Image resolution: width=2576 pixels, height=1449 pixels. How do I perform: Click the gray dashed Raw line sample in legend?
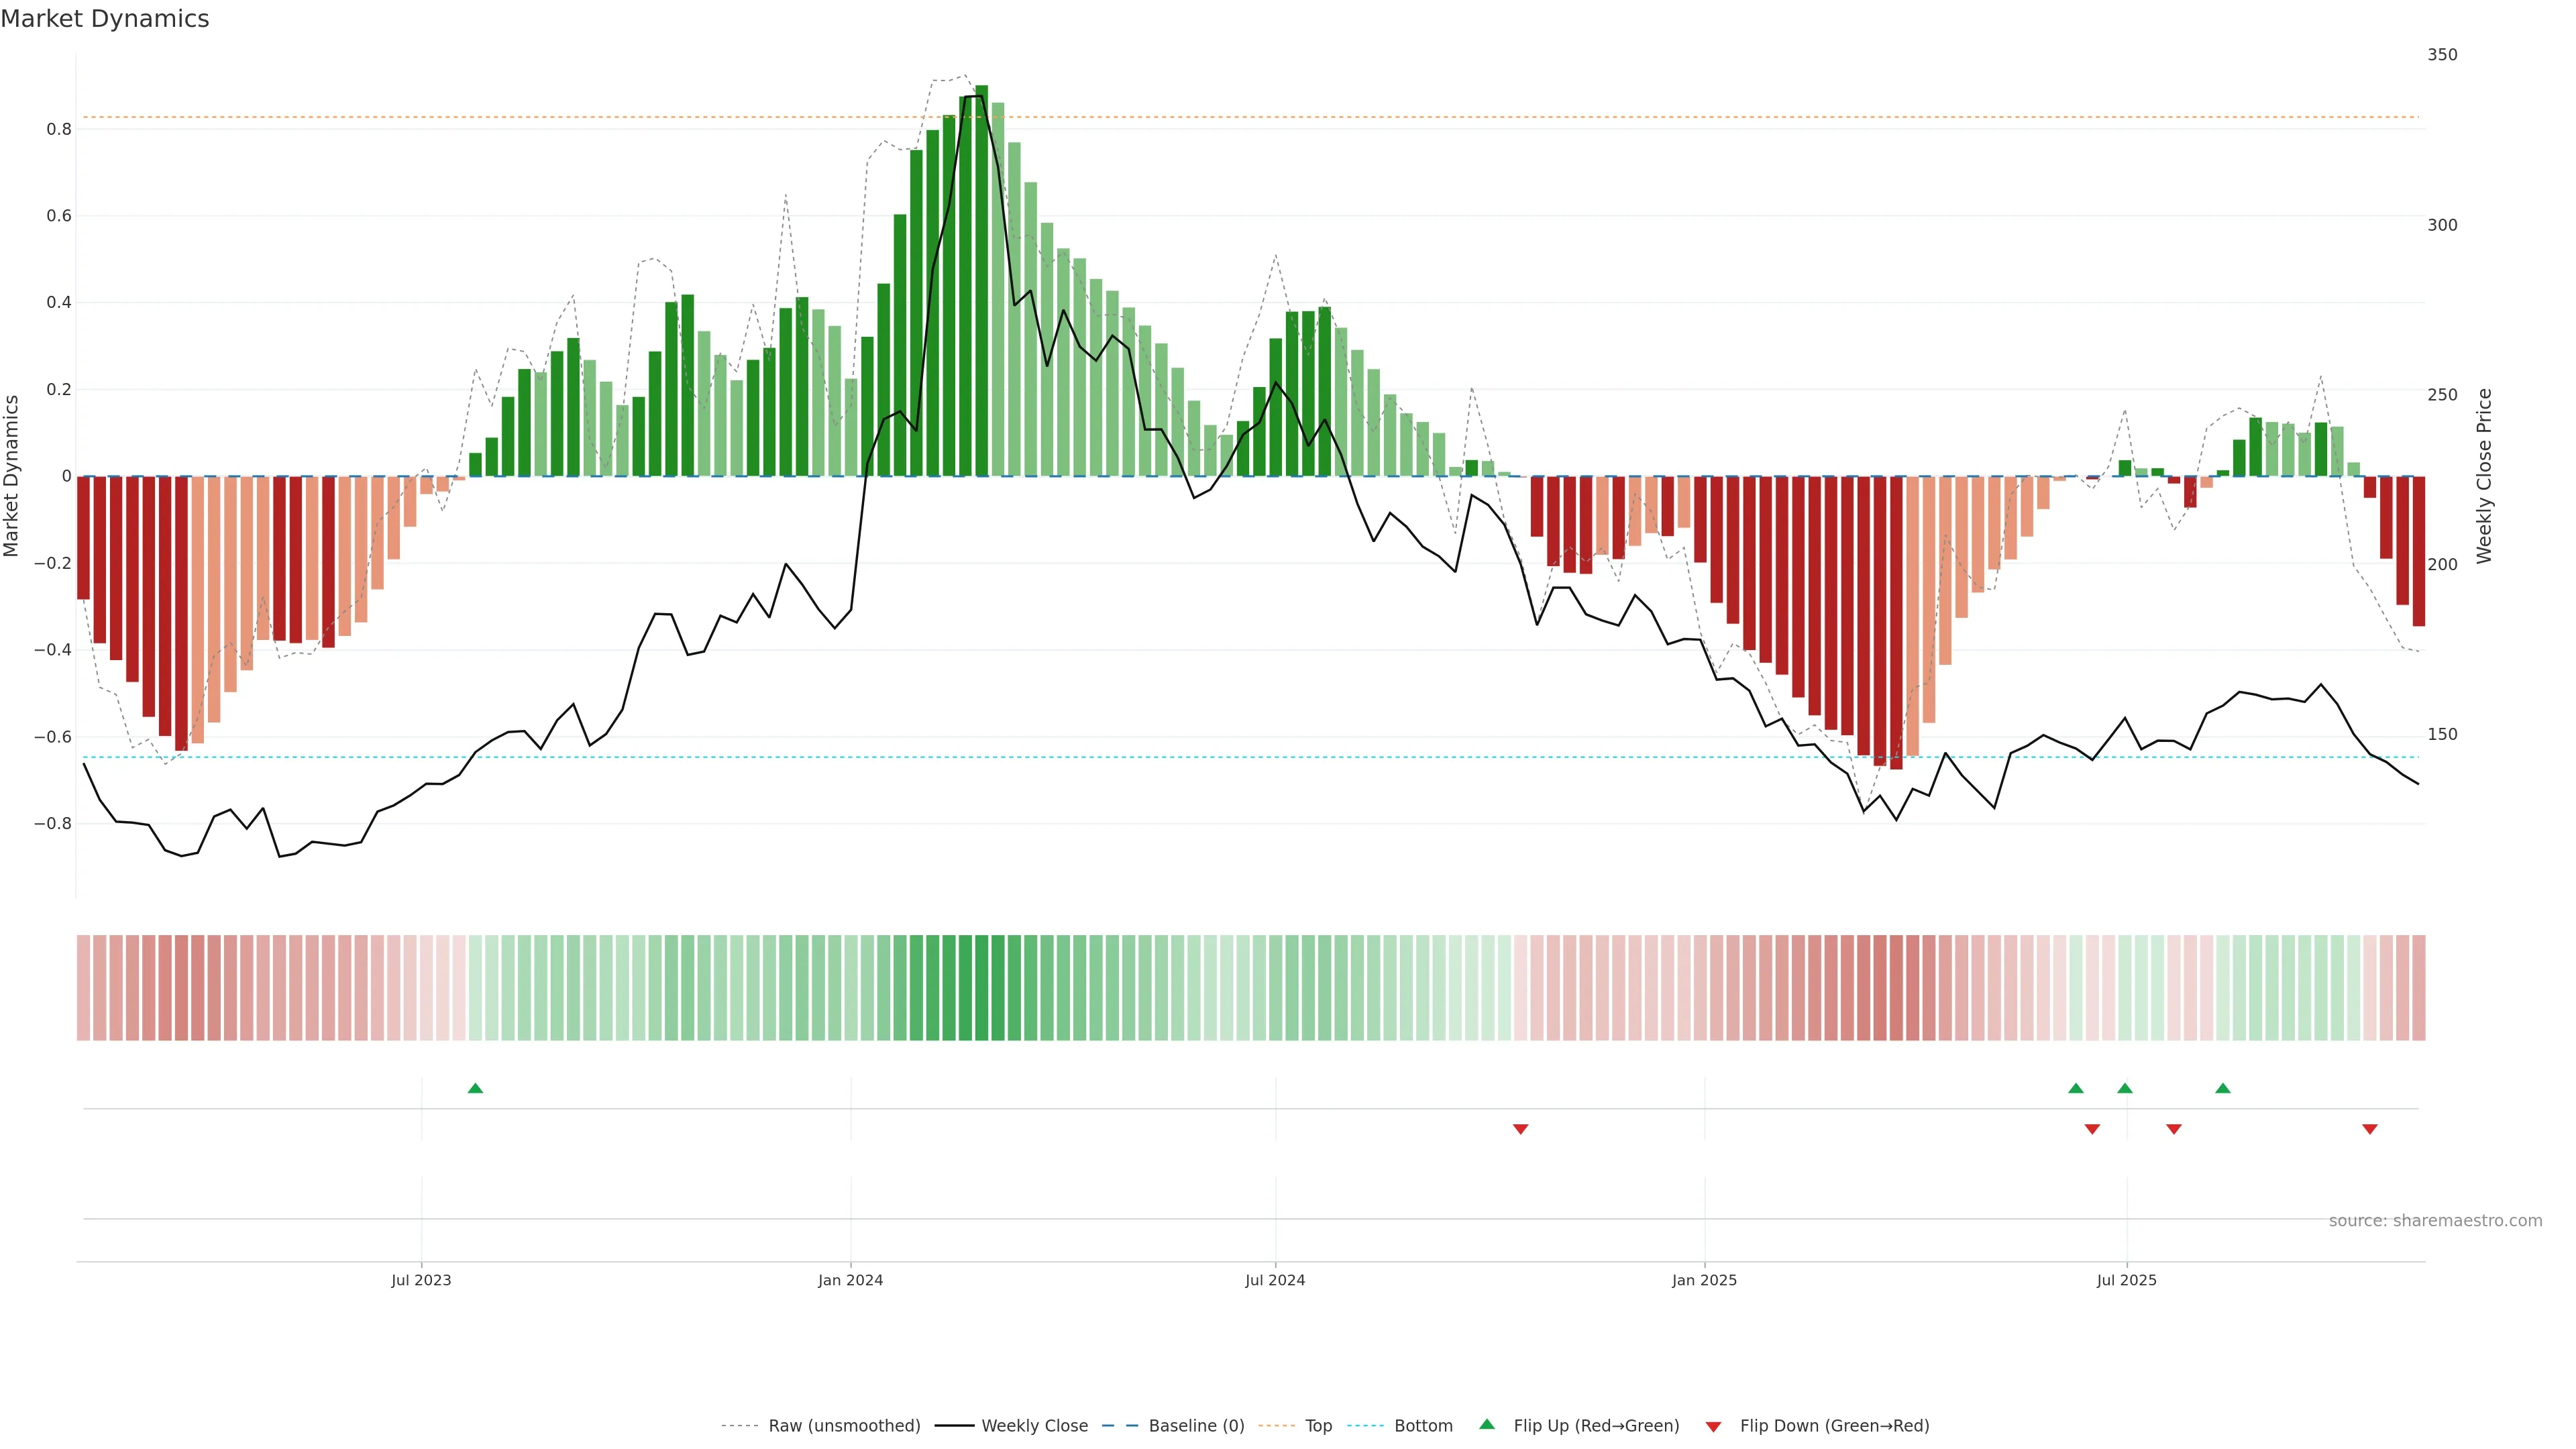pos(740,1426)
